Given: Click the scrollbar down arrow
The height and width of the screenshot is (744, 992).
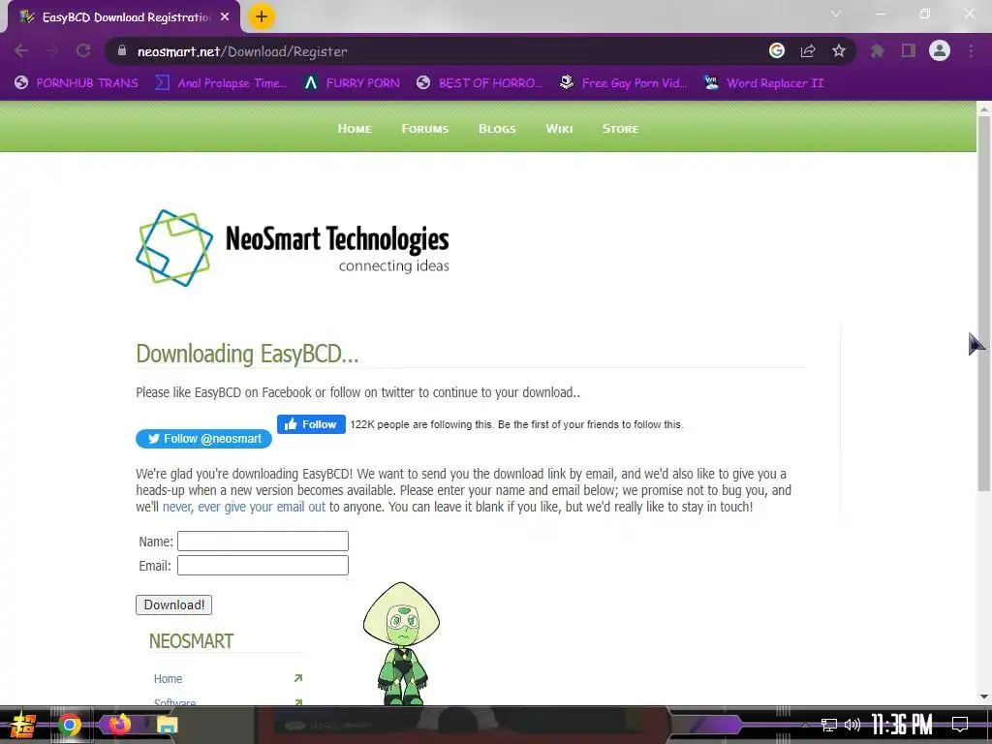Looking at the screenshot, I should tap(984, 697).
